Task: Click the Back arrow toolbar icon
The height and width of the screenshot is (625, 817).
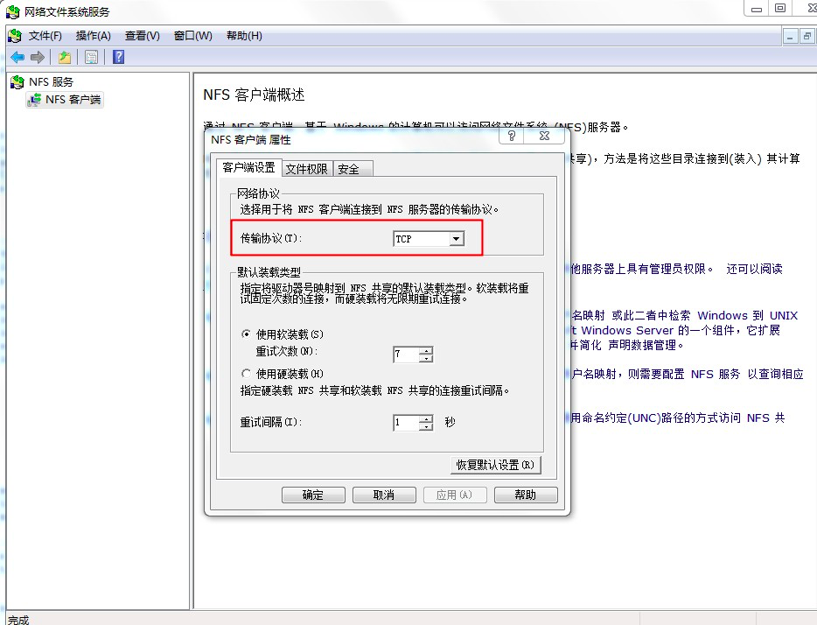Action: click(x=17, y=58)
